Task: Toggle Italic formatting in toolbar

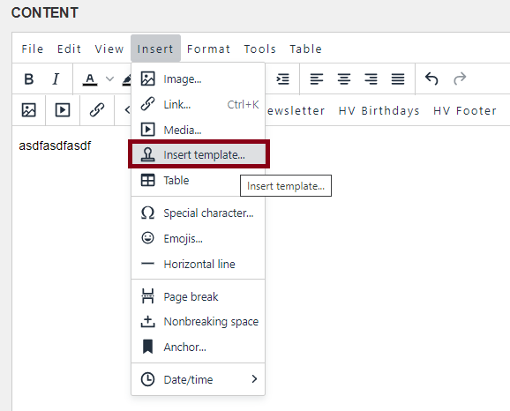Action: point(56,79)
